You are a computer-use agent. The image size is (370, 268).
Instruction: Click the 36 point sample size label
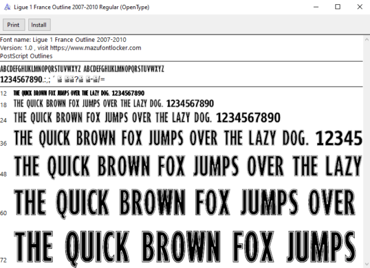click(x=4, y=143)
